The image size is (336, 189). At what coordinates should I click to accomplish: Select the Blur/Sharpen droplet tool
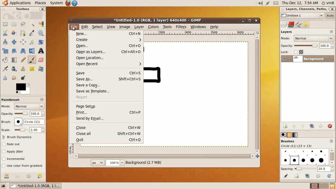click(x=5, y=78)
